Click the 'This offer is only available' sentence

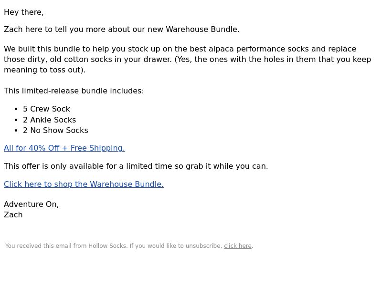[x=136, y=166]
